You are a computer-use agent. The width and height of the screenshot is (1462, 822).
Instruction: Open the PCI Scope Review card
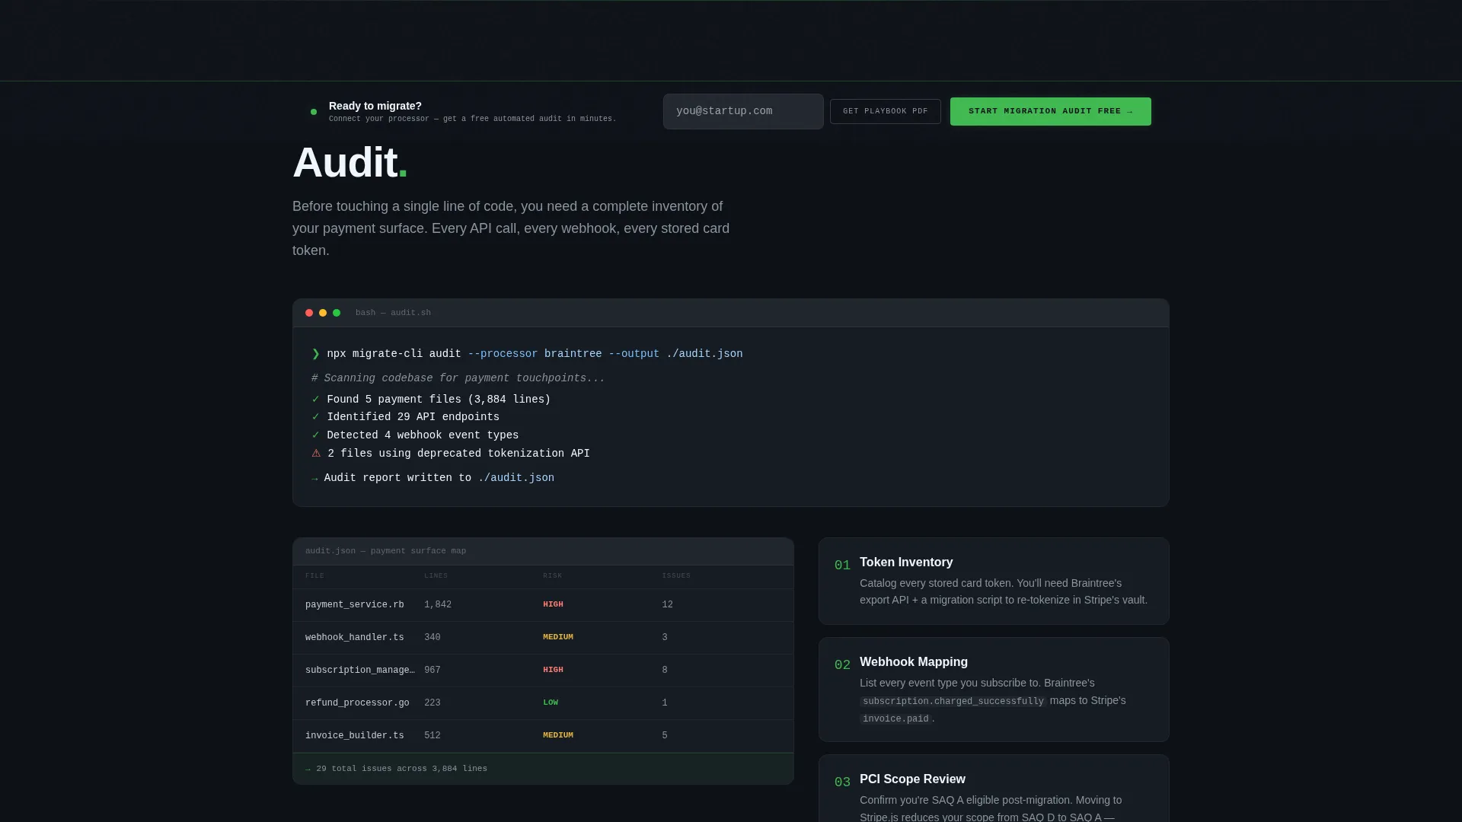[994, 789]
